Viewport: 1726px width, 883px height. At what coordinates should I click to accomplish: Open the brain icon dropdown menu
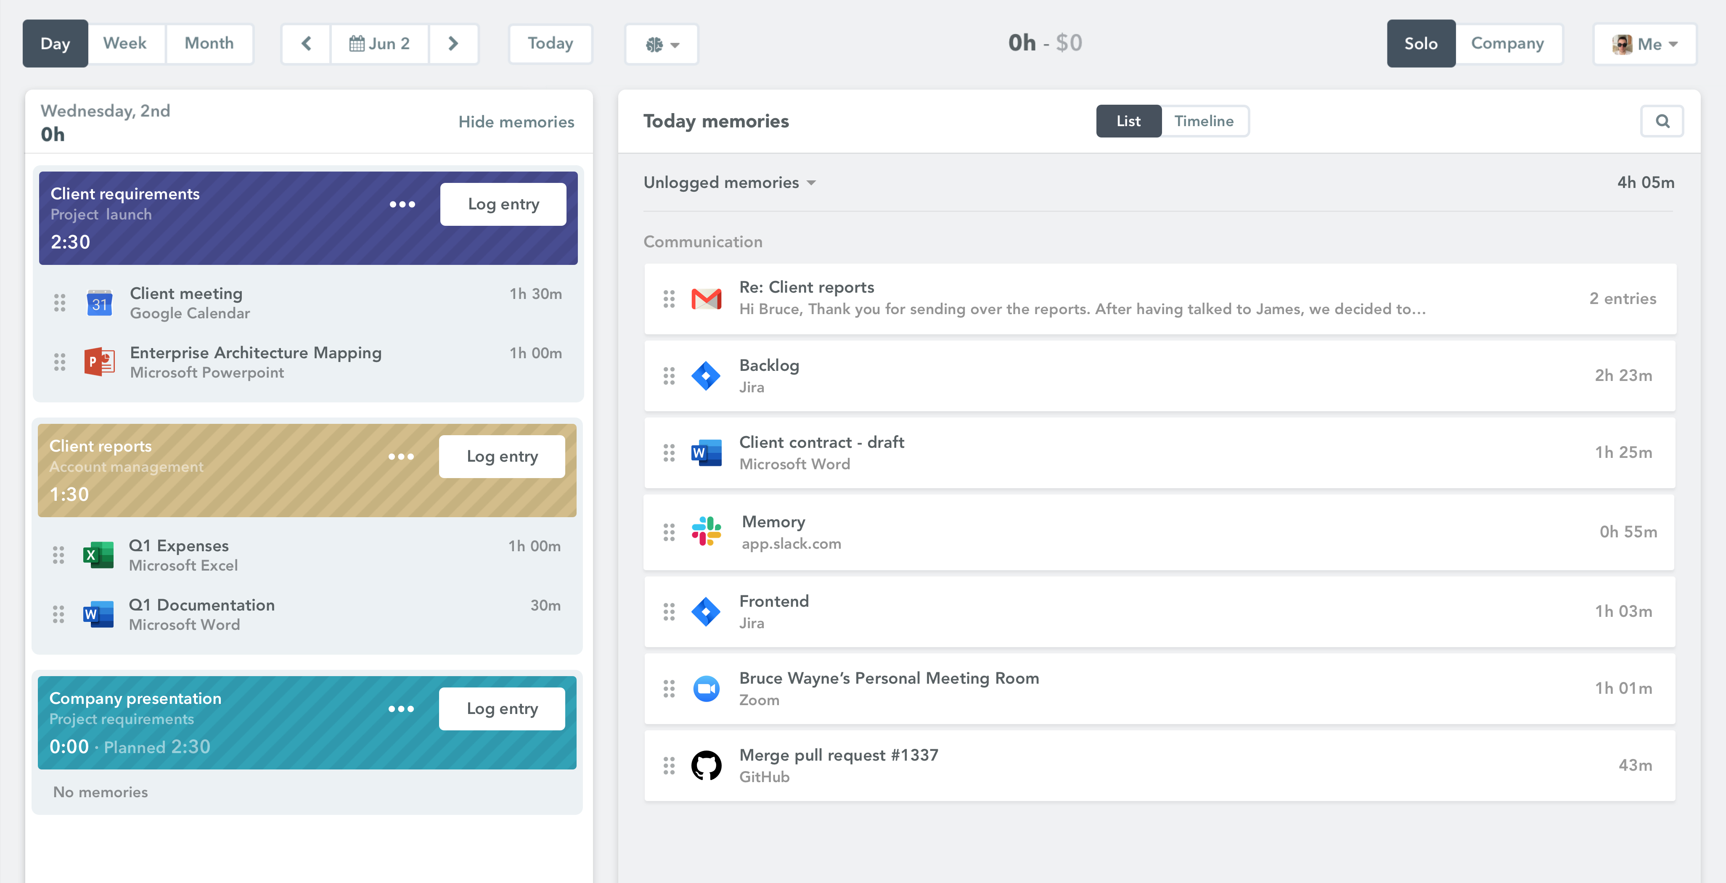click(661, 44)
